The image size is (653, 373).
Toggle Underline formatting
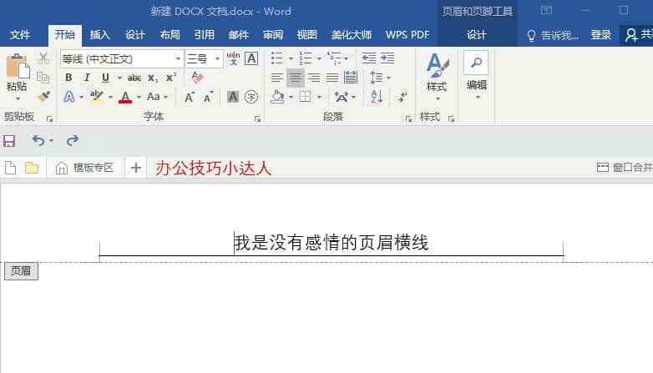point(105,78)
